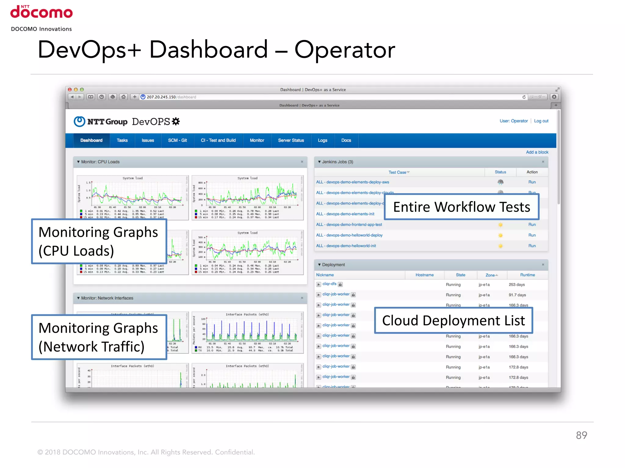Collapse the Monitor: Network Interfaces panel

78,298
